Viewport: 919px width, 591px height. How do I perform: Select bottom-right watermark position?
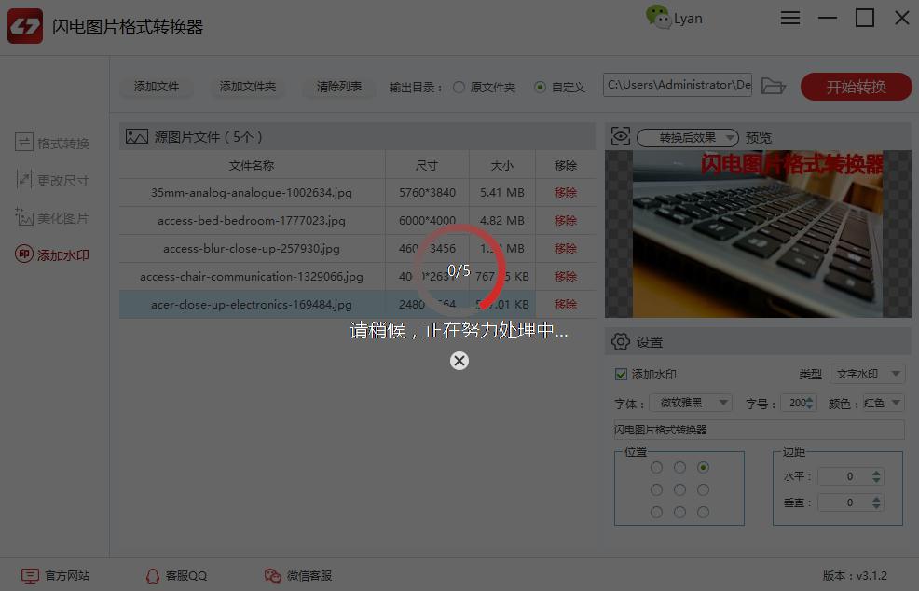point(704,513)
